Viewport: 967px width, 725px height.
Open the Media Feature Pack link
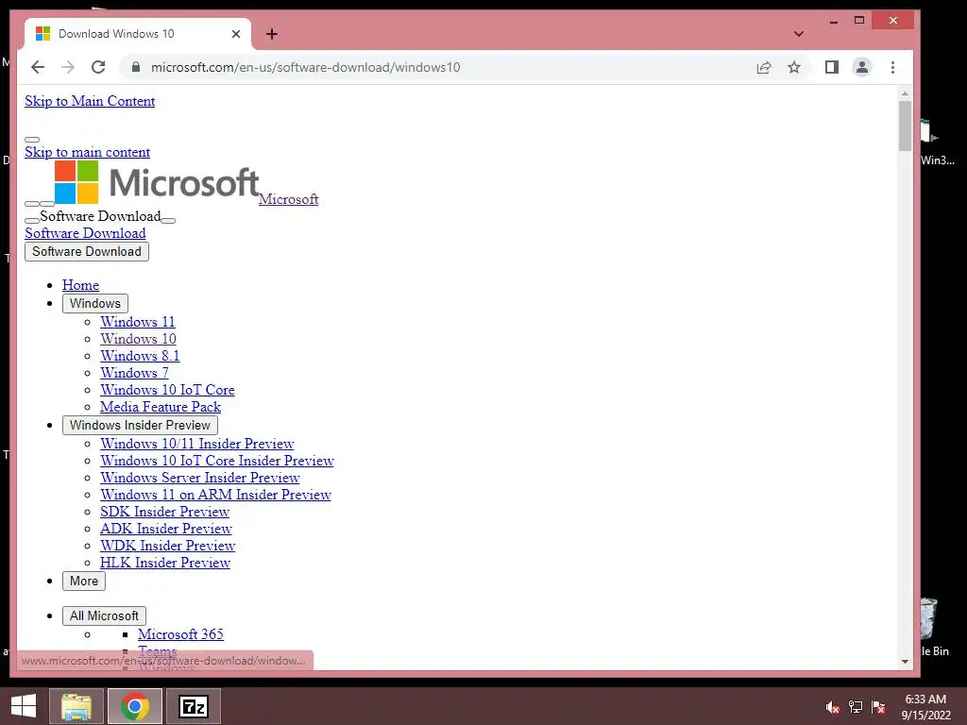click(x=161, y=407)
